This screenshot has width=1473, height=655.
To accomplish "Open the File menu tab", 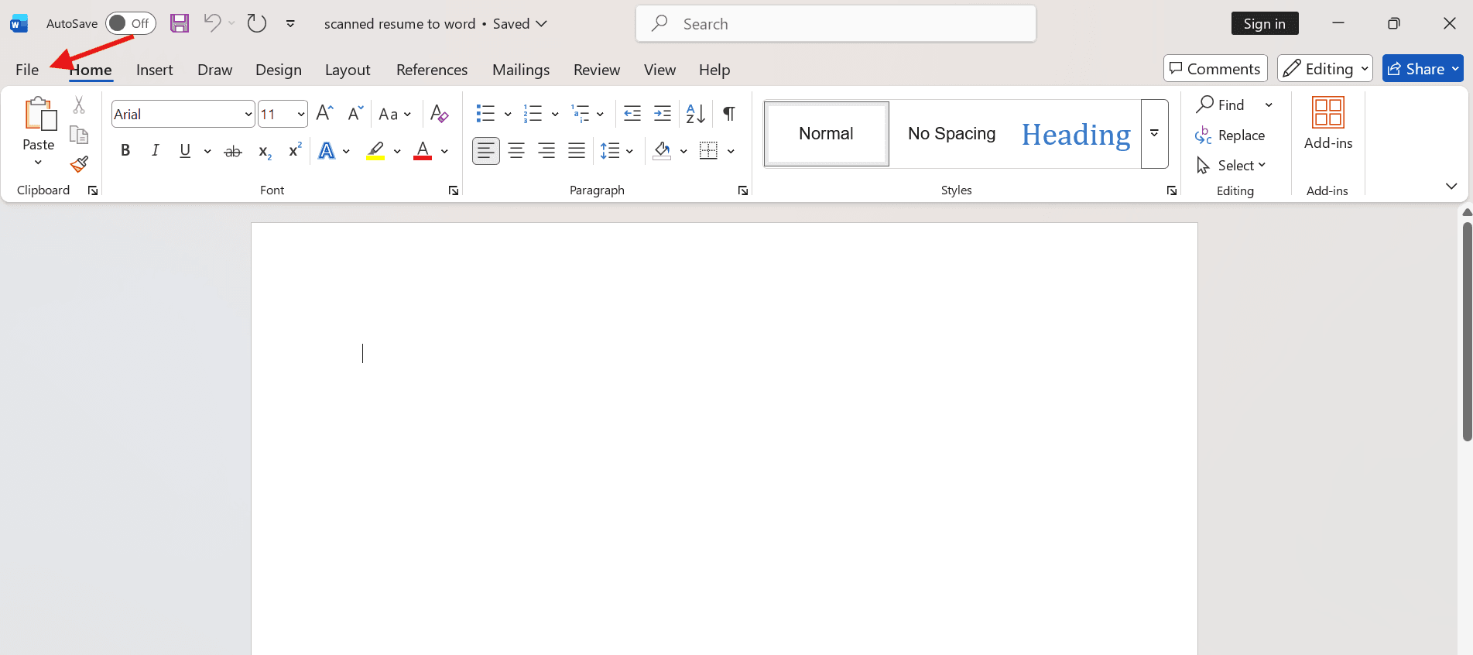I will click(x=27, y=70).
